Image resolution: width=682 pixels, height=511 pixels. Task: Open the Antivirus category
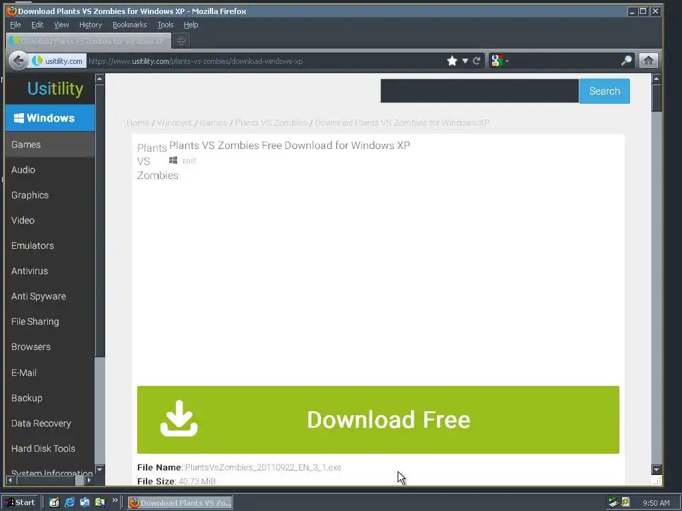[x=50, y=271]
